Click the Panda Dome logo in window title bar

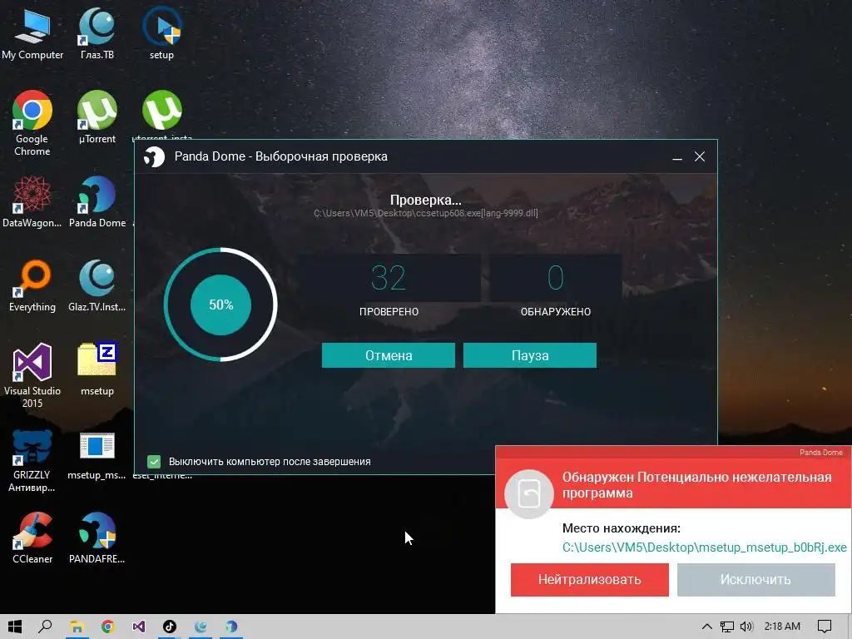[154, 157]
